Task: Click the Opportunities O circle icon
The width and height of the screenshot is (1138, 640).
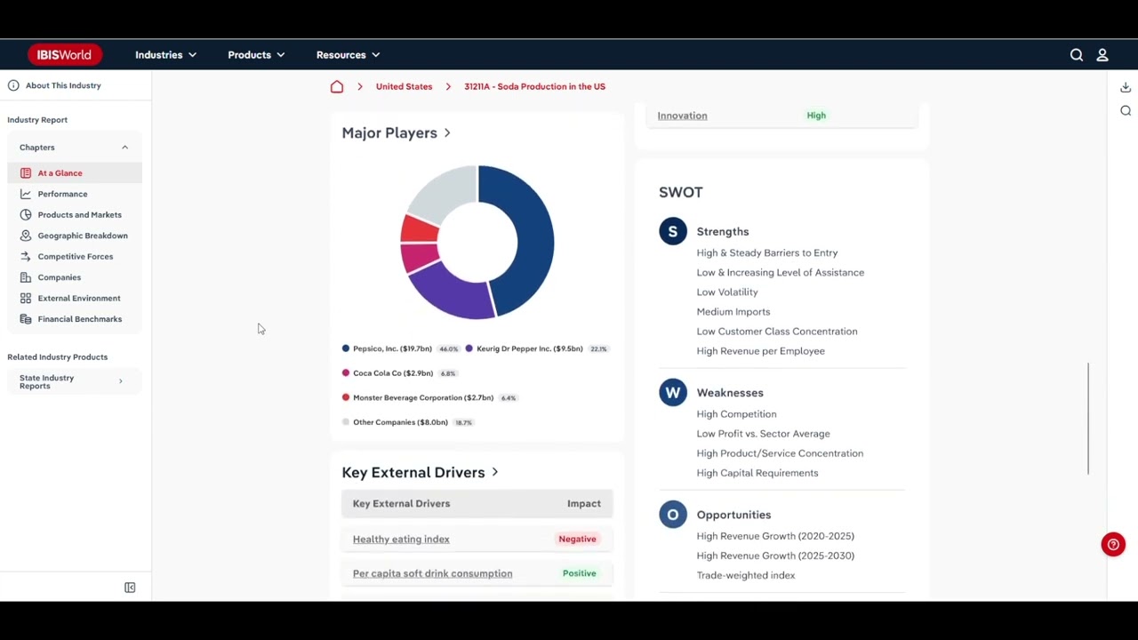Action: pos(673,514)
